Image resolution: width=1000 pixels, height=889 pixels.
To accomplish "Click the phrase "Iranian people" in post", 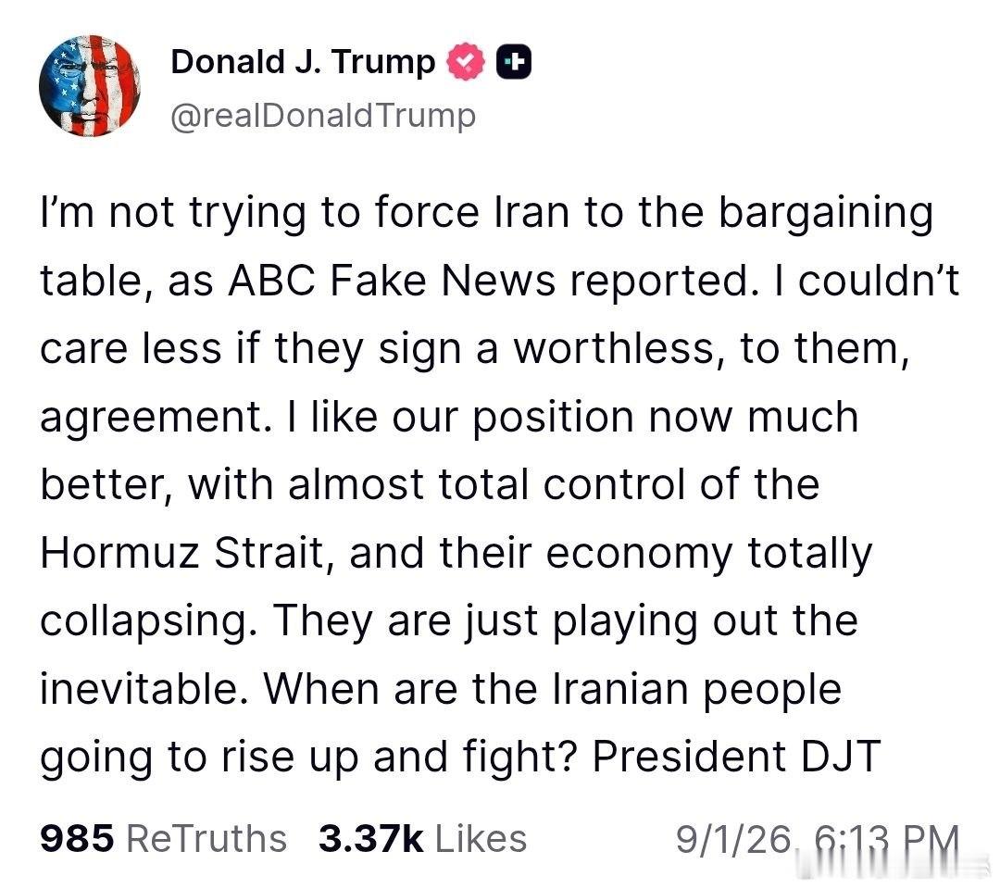I will [696, 692].
